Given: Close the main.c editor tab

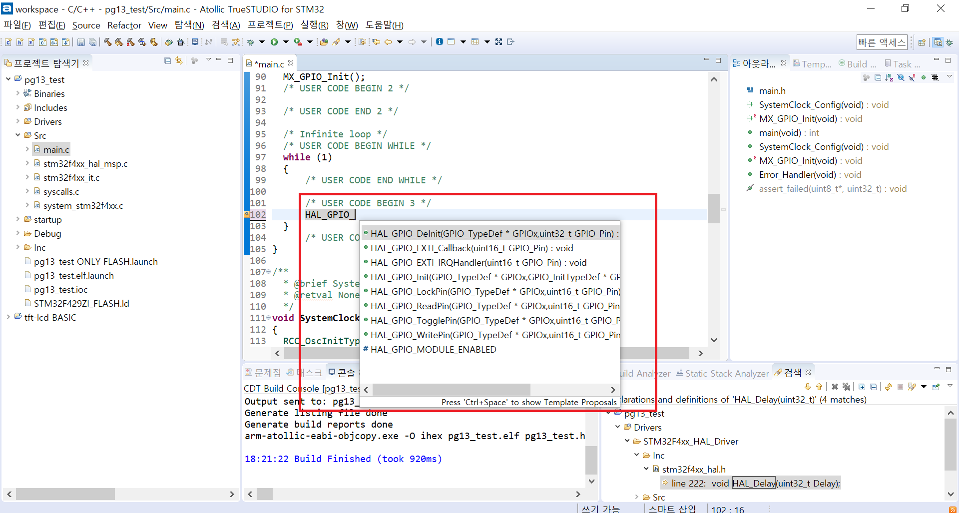Looking at the screenshot, I should [291, 63].
